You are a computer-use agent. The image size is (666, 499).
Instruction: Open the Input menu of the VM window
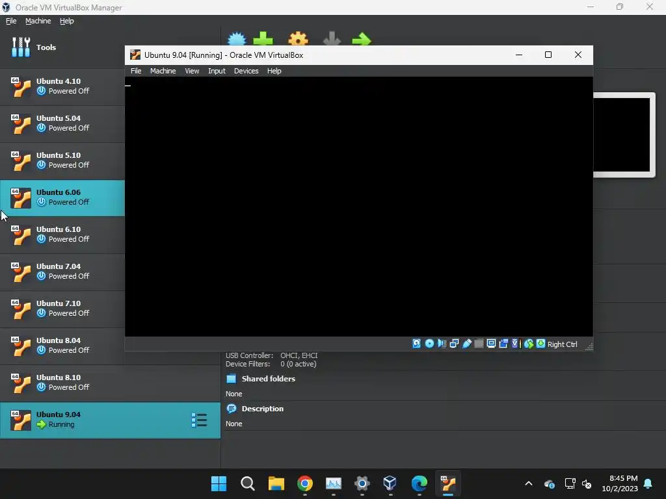[217, 71]
